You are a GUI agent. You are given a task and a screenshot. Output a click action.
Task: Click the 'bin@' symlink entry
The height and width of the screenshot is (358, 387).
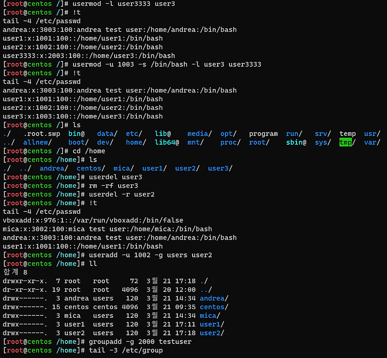76,134
